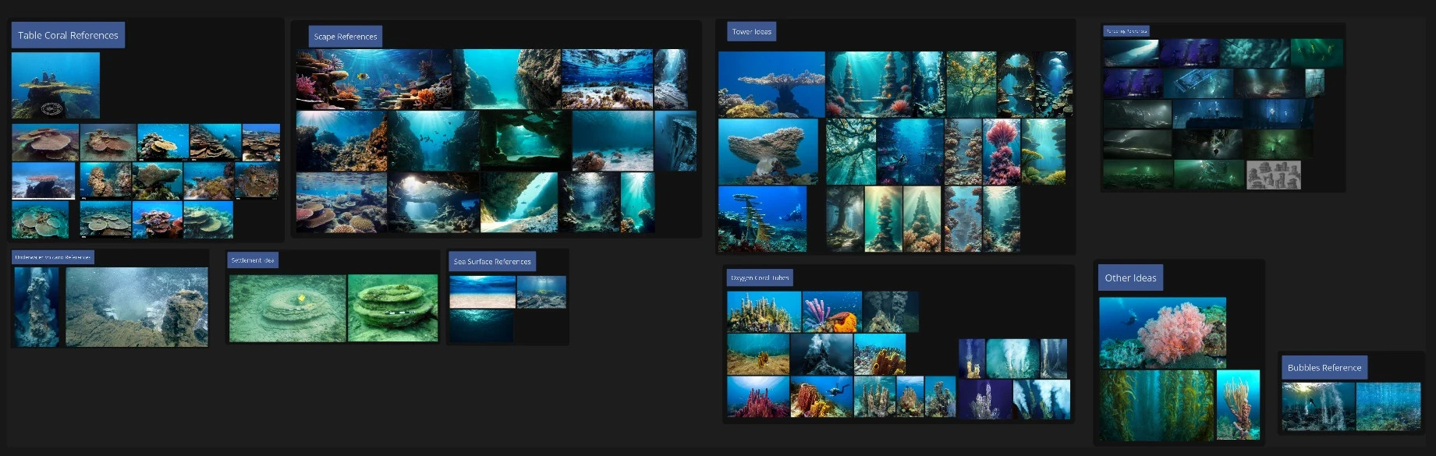1436x456 pixels.
Task: Select the red tower coral image in Tower Ideas
Action: [x=1002, y=152]
